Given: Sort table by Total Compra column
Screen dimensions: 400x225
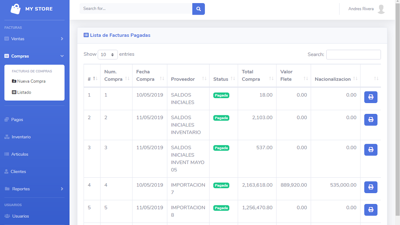Looking at the screenshot, I should (257, 75).
